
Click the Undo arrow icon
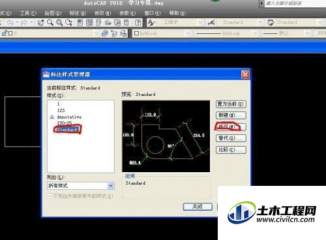[10, 22]
